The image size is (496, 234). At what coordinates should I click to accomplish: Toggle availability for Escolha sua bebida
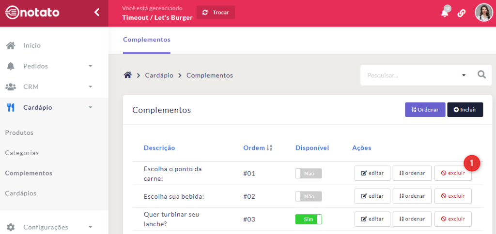coord(309,196)
